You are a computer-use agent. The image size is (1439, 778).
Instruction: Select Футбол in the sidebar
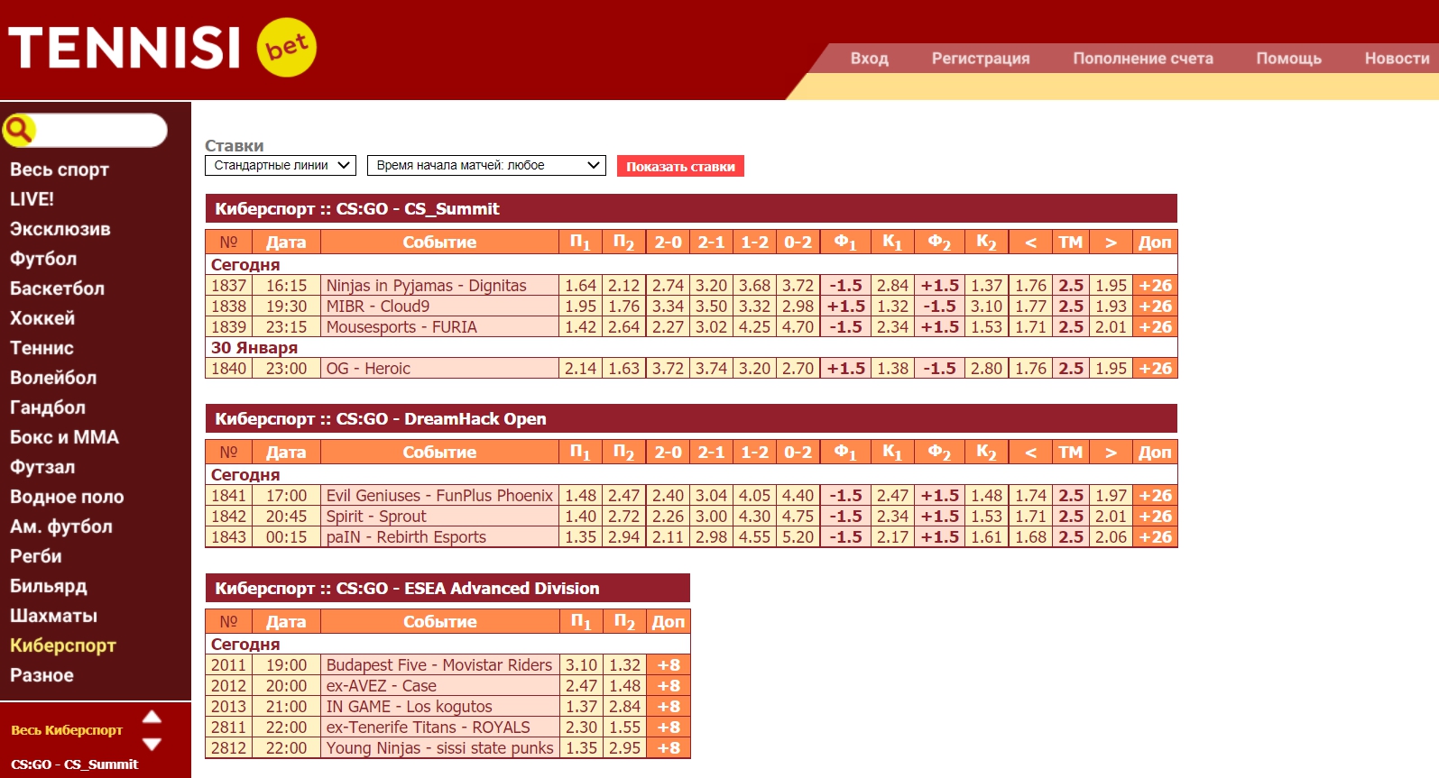[43, 259]
